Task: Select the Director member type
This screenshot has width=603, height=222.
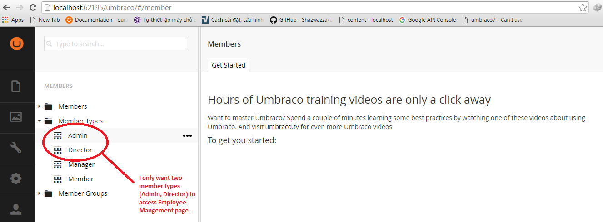Action: (80, 150)
